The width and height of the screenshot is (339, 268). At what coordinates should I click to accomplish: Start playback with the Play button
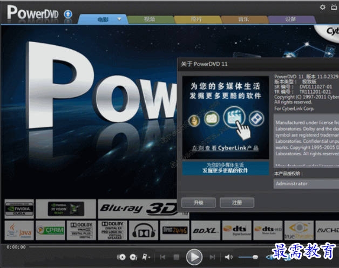point(194,257)
